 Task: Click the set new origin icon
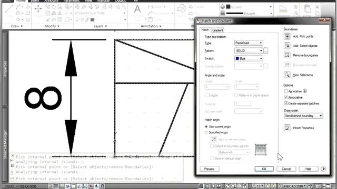coord(214,139)
